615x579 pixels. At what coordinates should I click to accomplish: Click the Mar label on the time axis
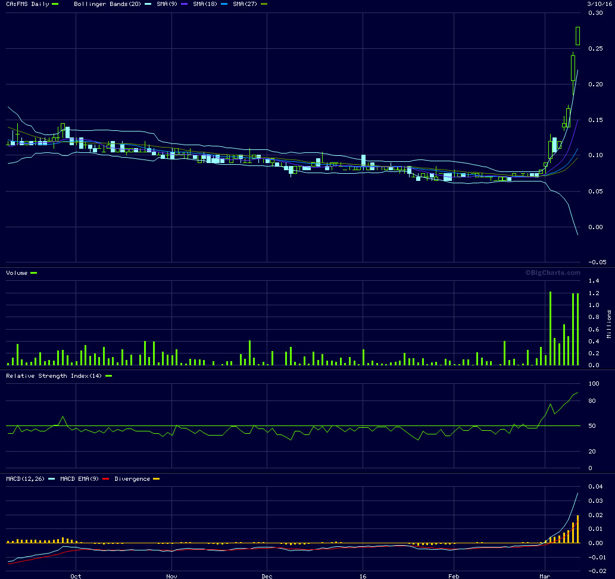tap(545, 576)
